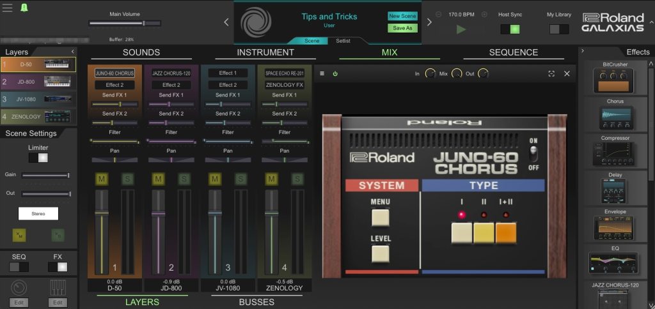The height and width of the screenshot is (309, 655).
Task: Click the D-50 channel volume fader
Action: [x=102, y=232]
